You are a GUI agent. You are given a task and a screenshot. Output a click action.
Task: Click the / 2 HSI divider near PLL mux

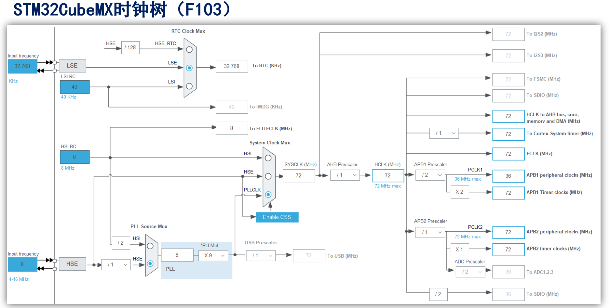click(x=121, y=243)
